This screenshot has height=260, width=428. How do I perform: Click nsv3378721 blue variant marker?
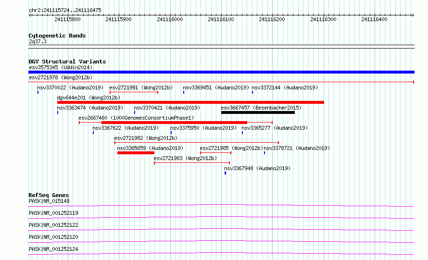pyautogui.click(x=264, y=153)
